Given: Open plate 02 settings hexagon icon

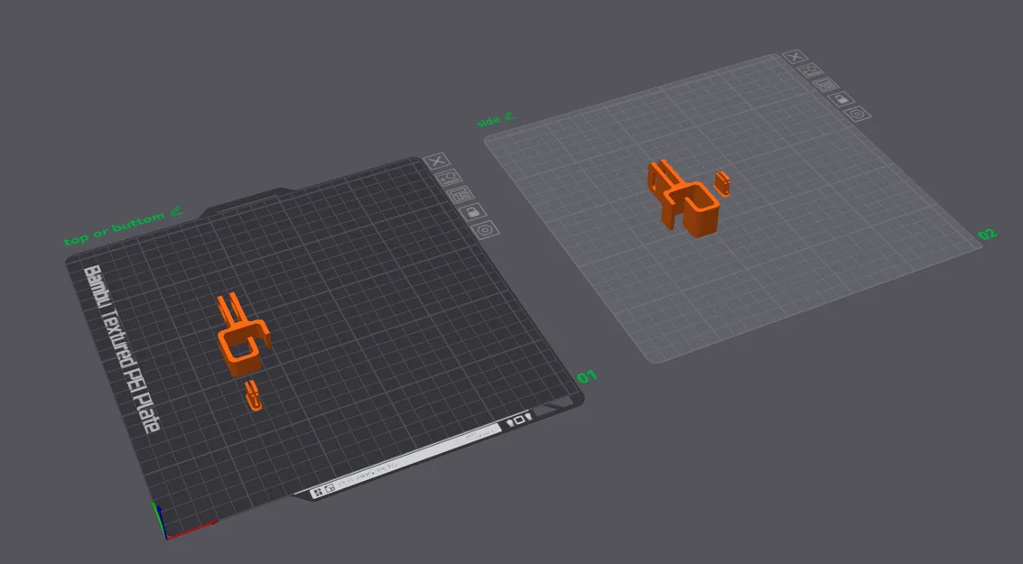Looking at the screenshot, I should pyautogui.click(x=857, y=114).
